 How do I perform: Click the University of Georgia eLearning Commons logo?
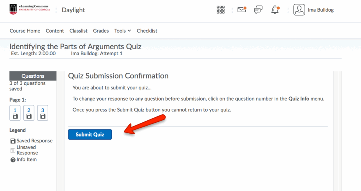point(30,9)
